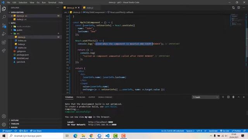Screen dimensions: 248x139
Task: Open Microsoft Edge from the taskbar
Action: pos(75,136)
